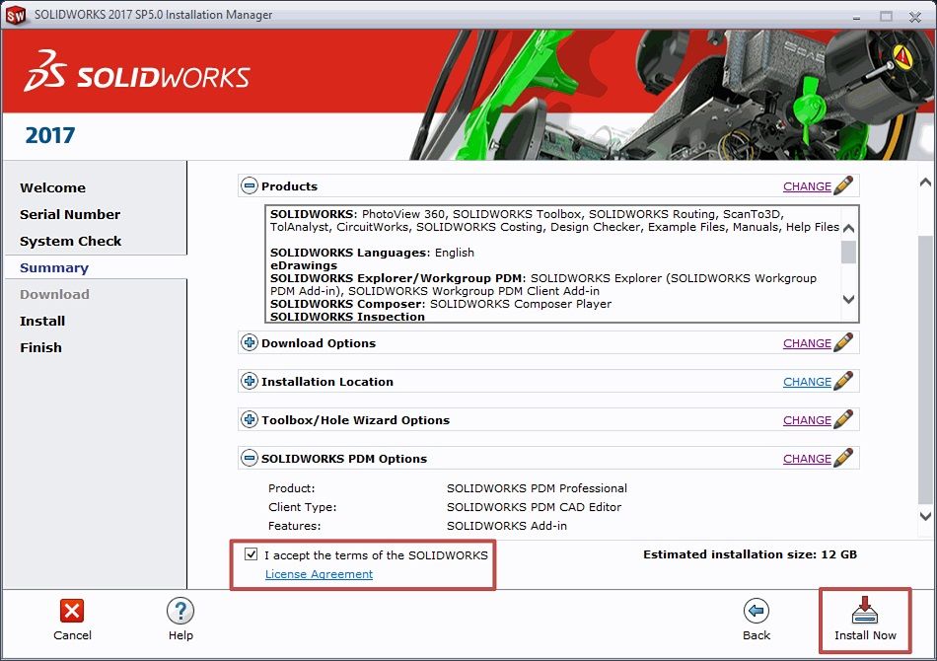The image size is (937, 661).
Task: Click pencil icon next to Products CHANGE
Action: (x=843, y=185)
